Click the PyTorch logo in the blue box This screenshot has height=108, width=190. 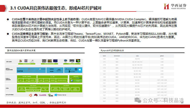tap(28, 71)
